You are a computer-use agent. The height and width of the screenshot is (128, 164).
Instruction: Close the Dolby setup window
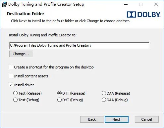click(156, 4)
